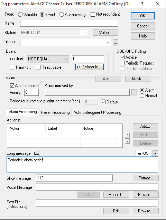Image resolution: width=166 pixels, height=220 pixels.
Task: Open the Format... button
Action: (146, 178)
